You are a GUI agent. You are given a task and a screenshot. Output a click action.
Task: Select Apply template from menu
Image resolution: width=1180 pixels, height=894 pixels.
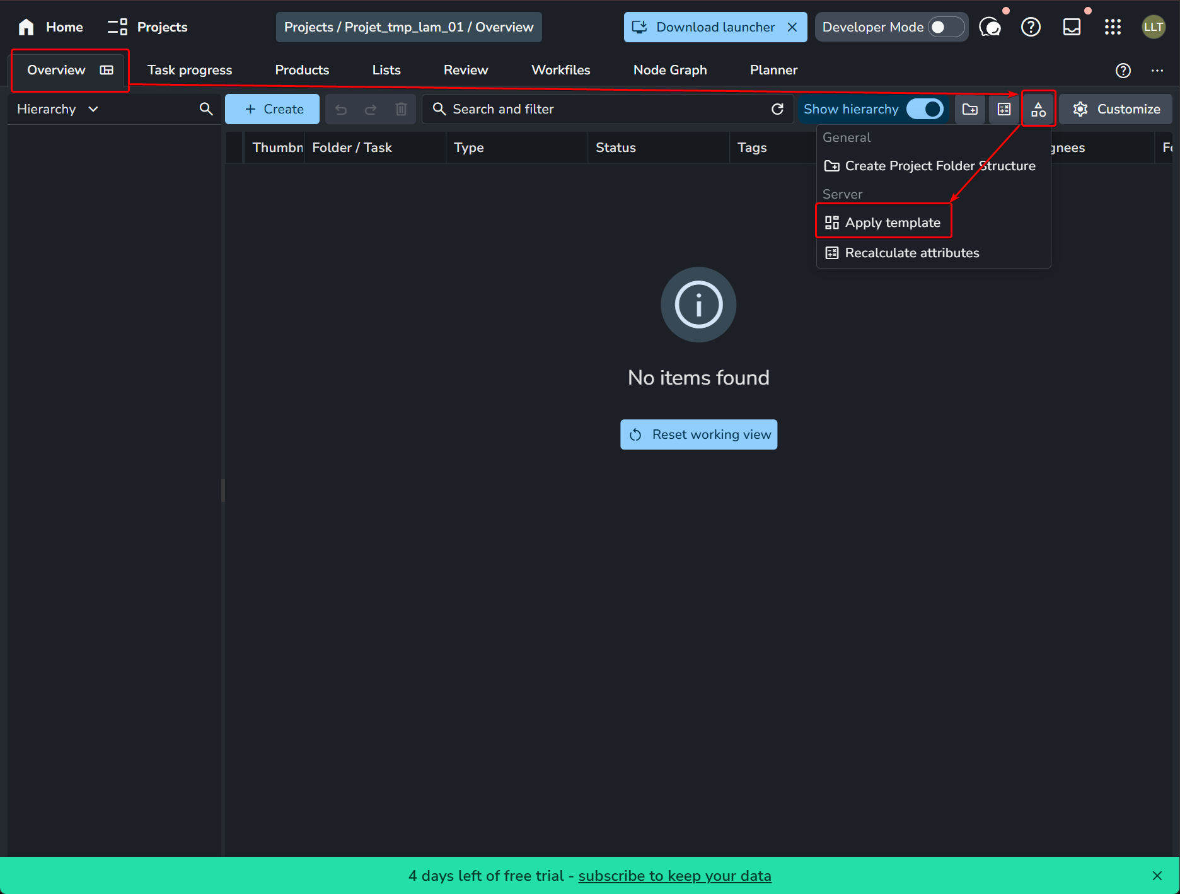(x=892, y=223)
